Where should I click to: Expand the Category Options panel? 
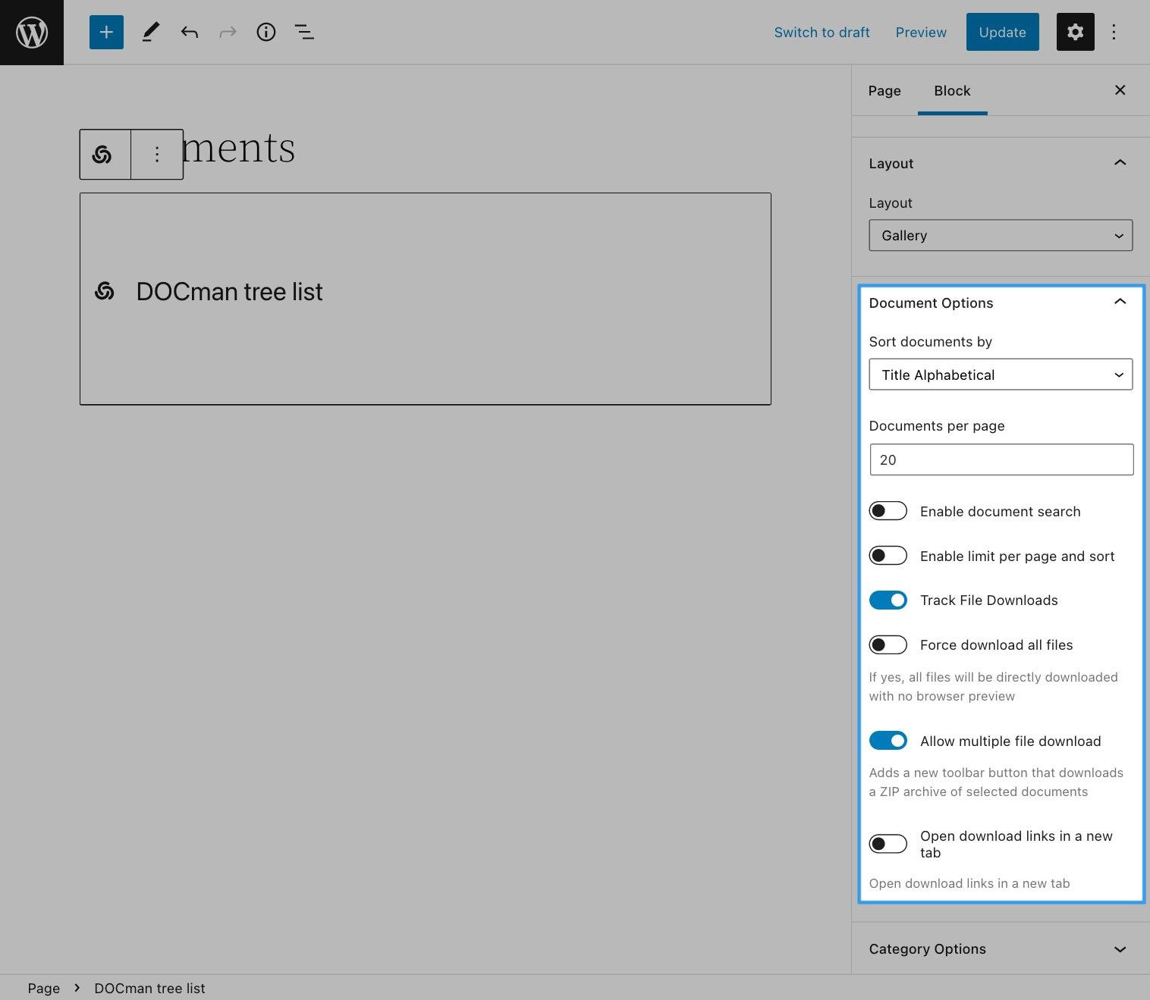coord(1000,949)
